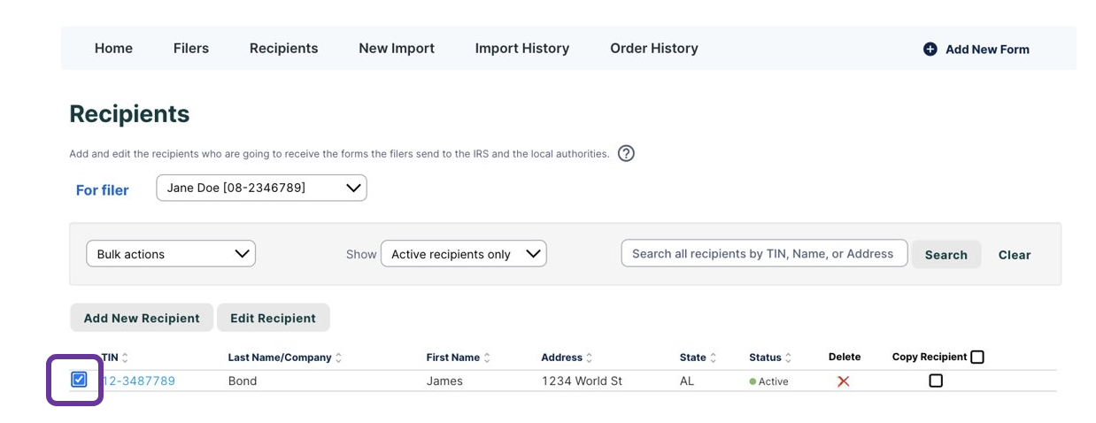
Task: Open the Jane Doe filer dropdown
Action: [x=261, y=188]
